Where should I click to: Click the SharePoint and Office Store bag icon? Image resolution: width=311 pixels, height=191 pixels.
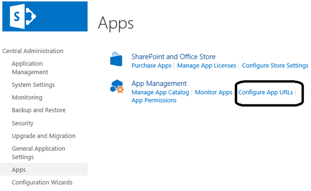[x=116, y=59]
